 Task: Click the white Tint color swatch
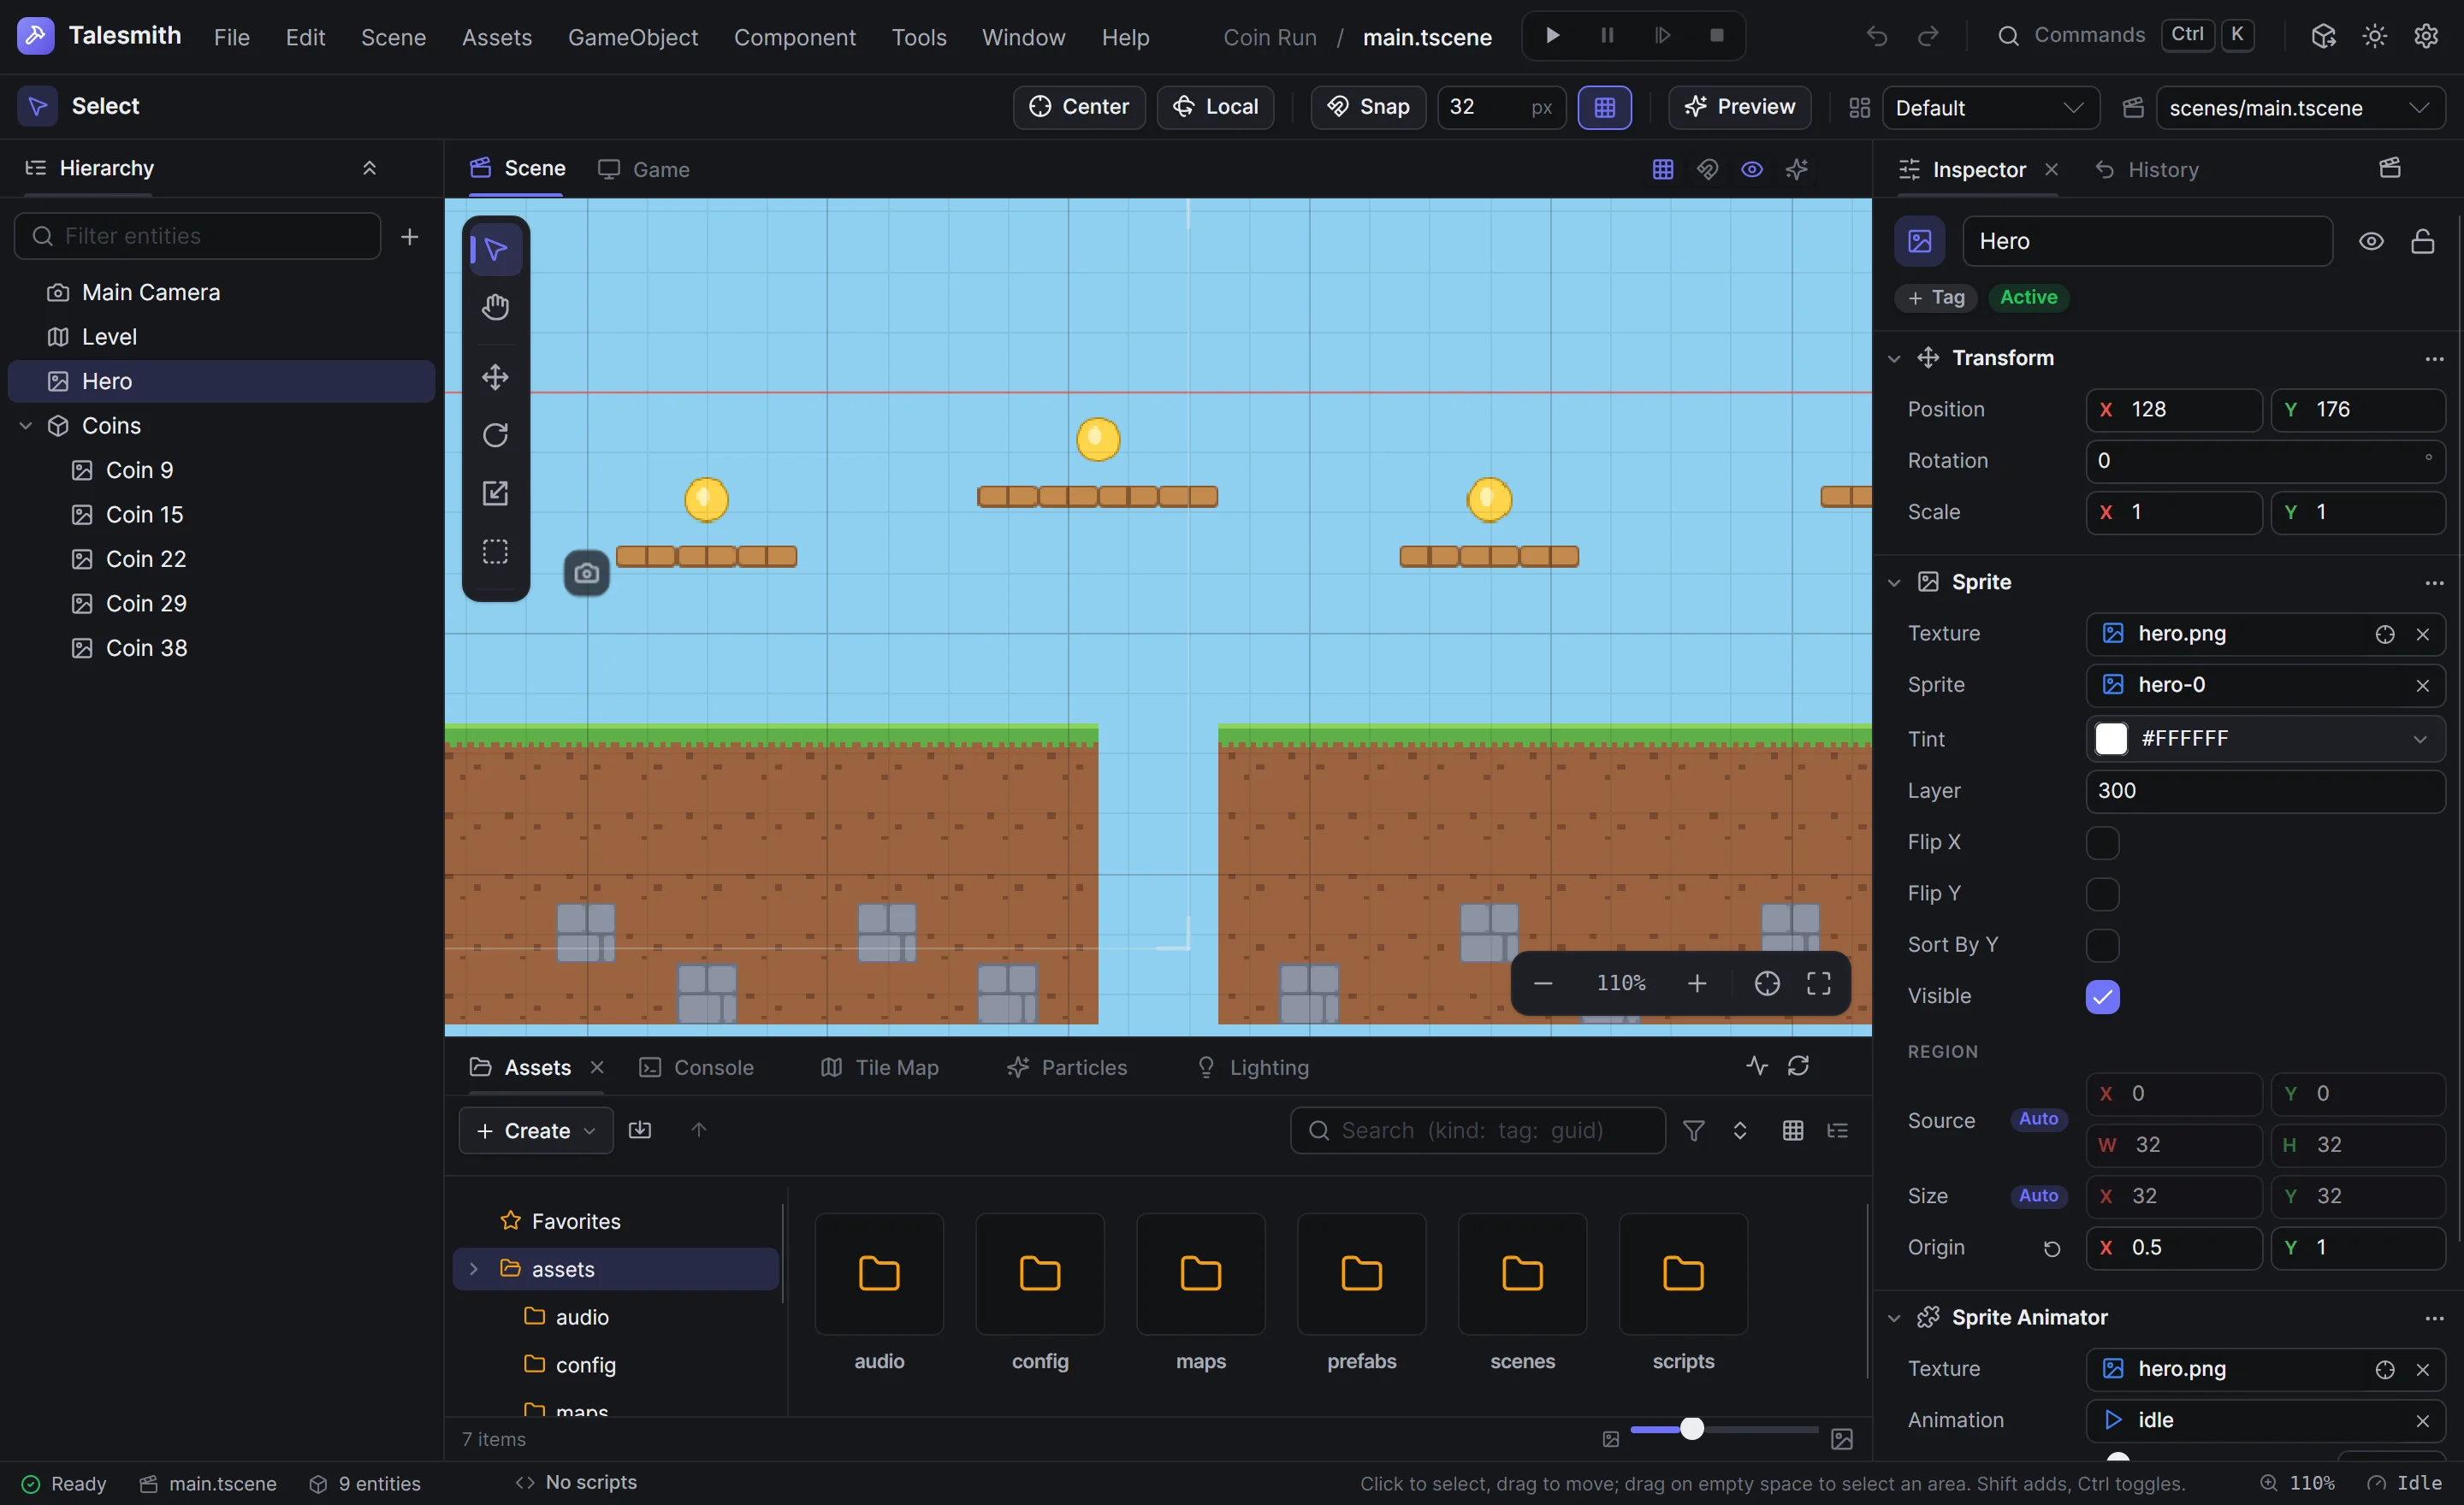click(2110, 740)
